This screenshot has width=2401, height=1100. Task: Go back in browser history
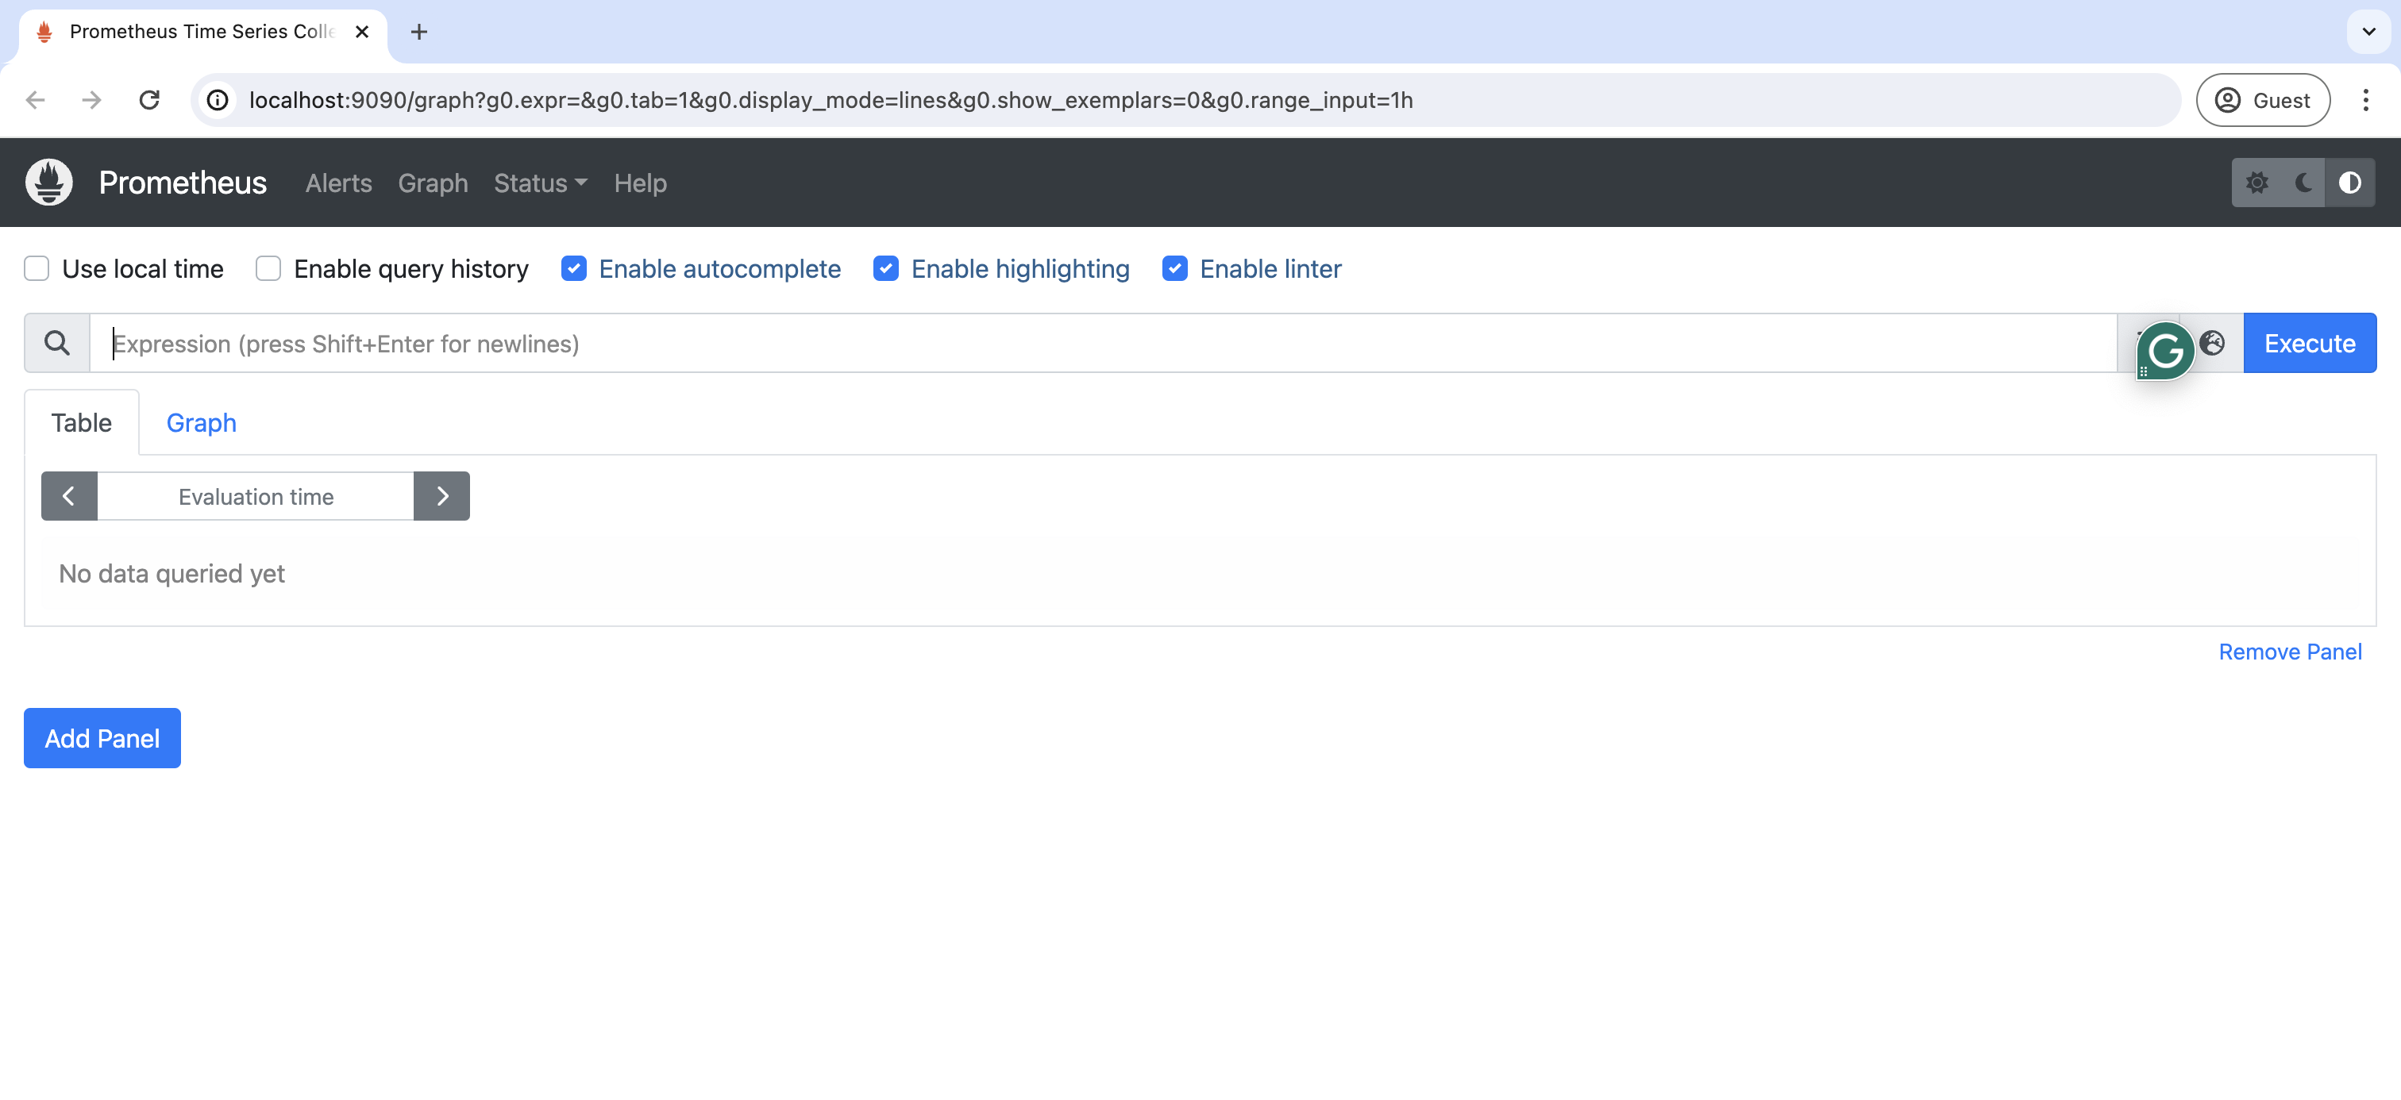36,100
